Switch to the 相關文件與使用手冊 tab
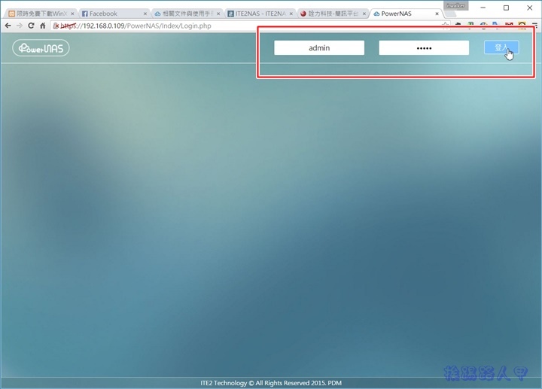 tap(187, 14)
